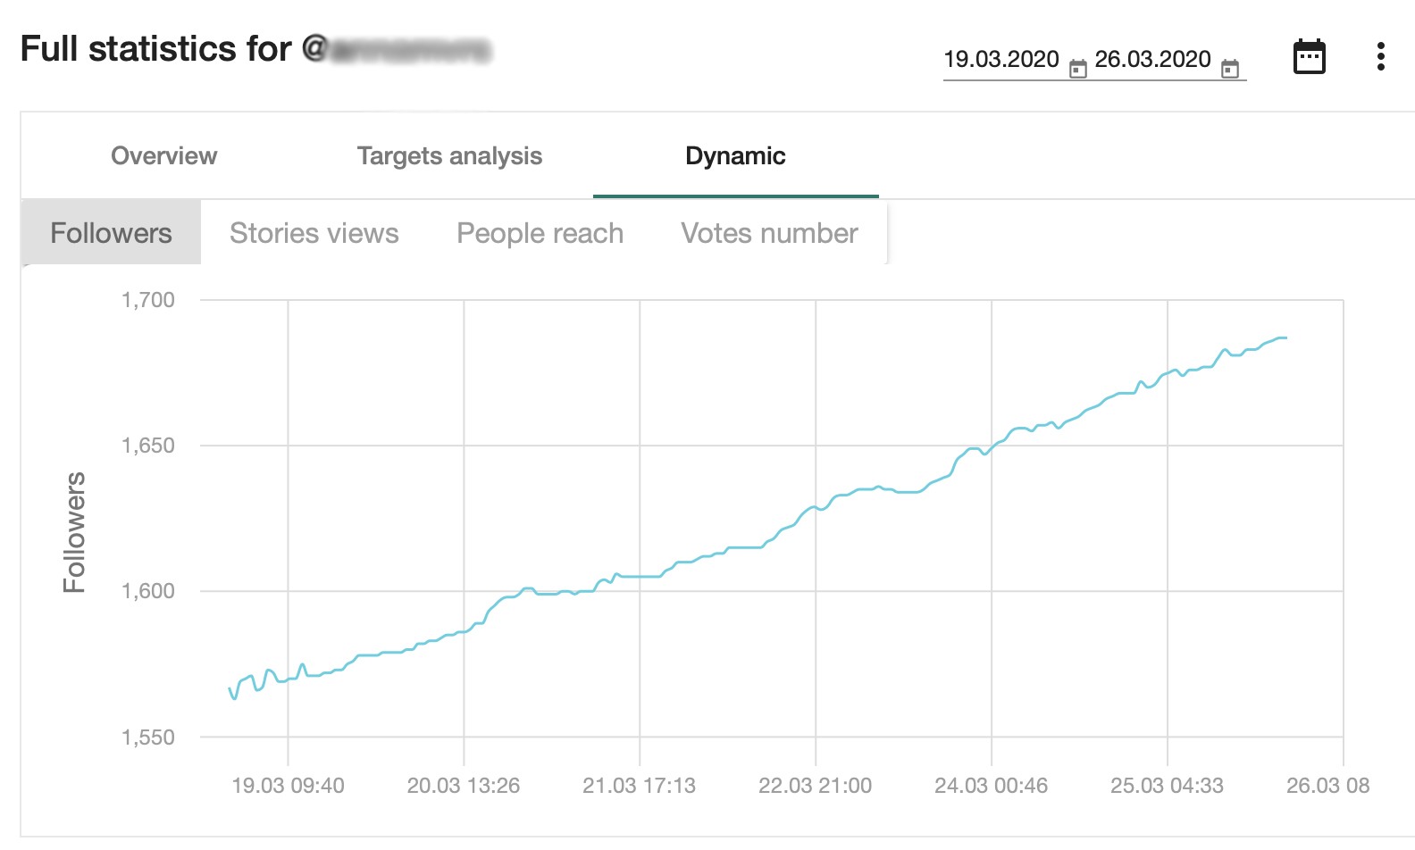Click the 19.03.2020 start date field
1415x850 pixels.
1001,60
